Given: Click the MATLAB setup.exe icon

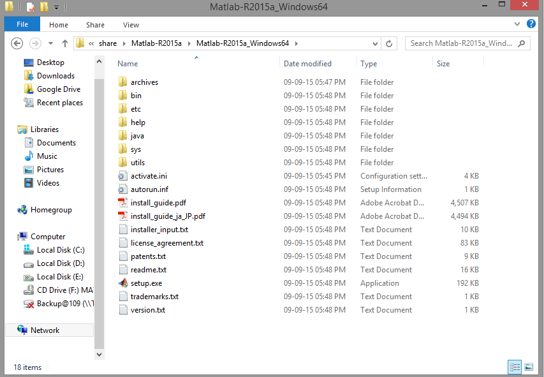Looking at the screenshot, I should point(123,283).
